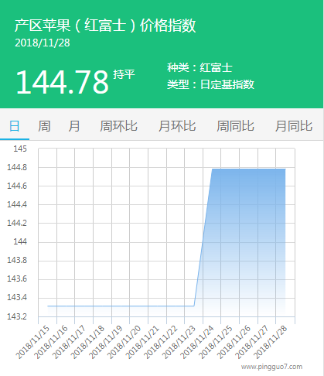Select the 日 daily tab
The image size is (324, 376).
pos(15,126)
